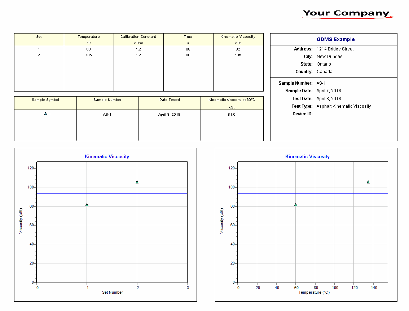This screenshot has width=409, height=311.
Task: Click the 1214 Bridge Street address value
Action: click(335, 49)
